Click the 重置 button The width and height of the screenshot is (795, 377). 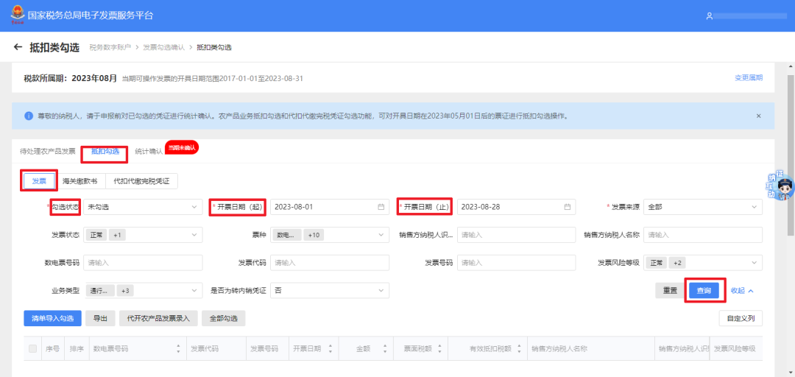670,291
